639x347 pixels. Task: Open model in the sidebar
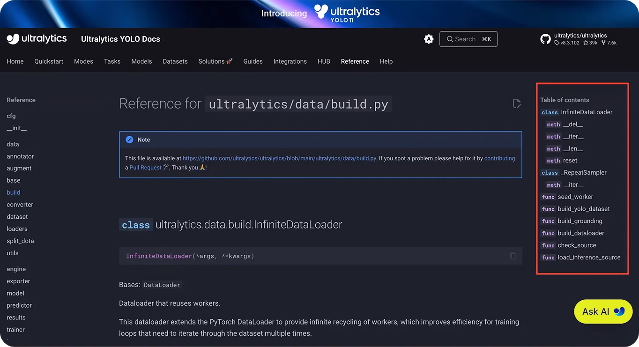click(x=15, y=294)
